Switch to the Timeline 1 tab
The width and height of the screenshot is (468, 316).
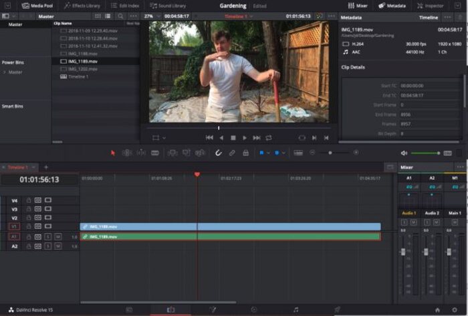[x=18, y=167]
